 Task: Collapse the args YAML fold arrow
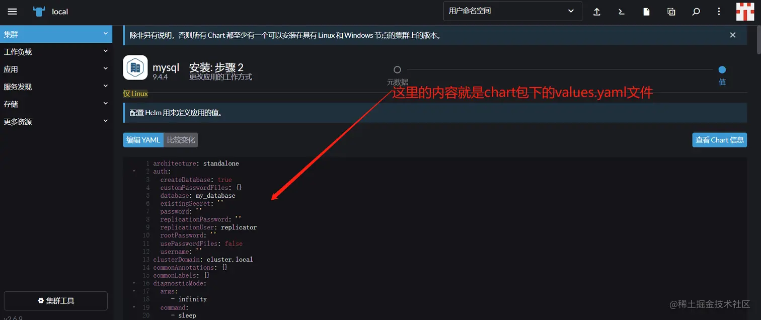[134, 291]
